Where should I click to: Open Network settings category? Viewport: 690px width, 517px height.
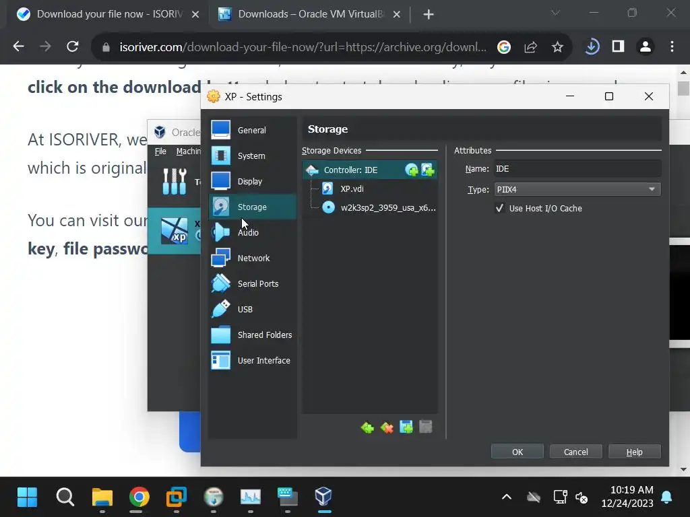coord(252,258)
